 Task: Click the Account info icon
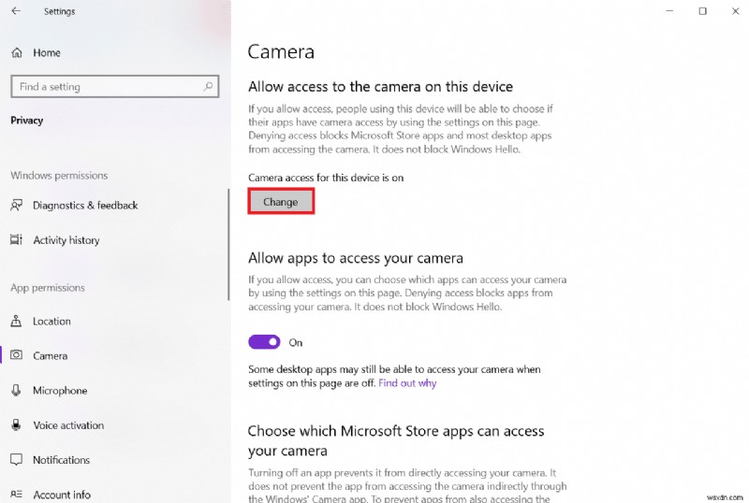pyautogui.click(x=17, y=495)
